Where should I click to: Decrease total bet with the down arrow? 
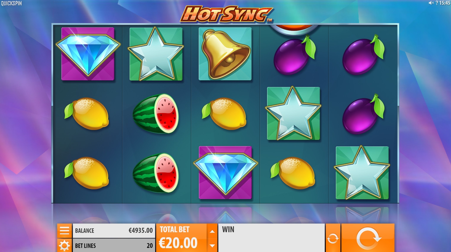point(212,245)
